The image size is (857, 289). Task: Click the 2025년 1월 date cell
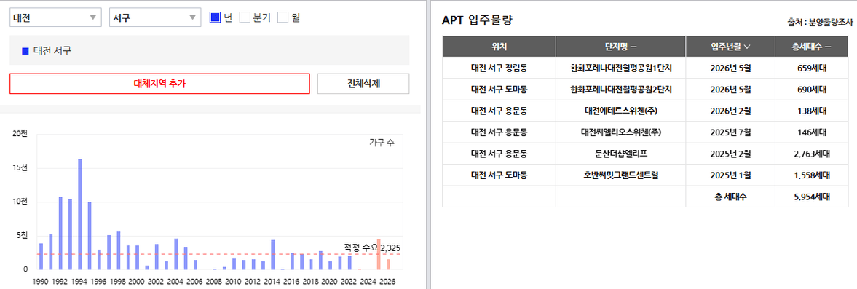[730, 175]
